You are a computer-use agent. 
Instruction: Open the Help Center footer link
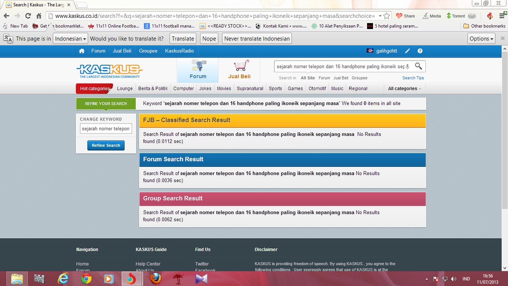(x=148, y=264)
